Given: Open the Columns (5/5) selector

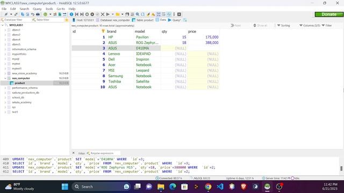Looking at the screenshot, I should coord(310,26).
